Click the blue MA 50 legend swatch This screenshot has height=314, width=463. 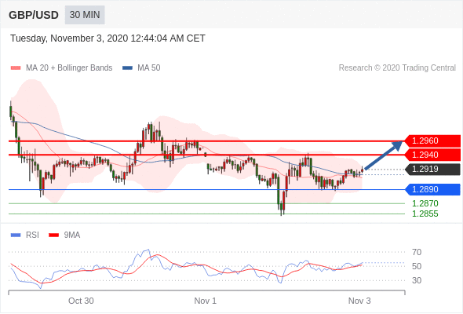(x=127, y=68)
